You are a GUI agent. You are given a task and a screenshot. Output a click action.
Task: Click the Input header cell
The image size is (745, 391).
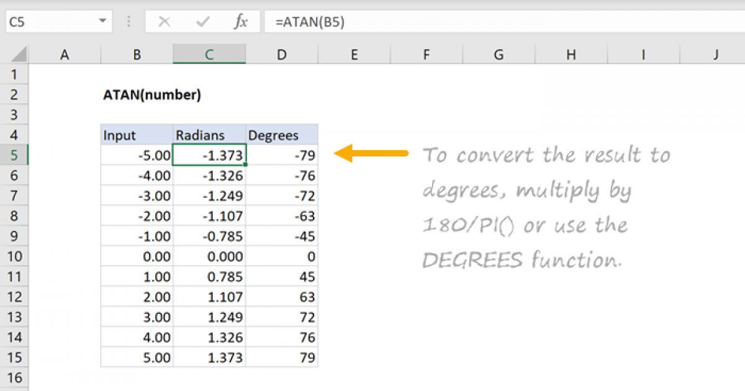[137, 135]
